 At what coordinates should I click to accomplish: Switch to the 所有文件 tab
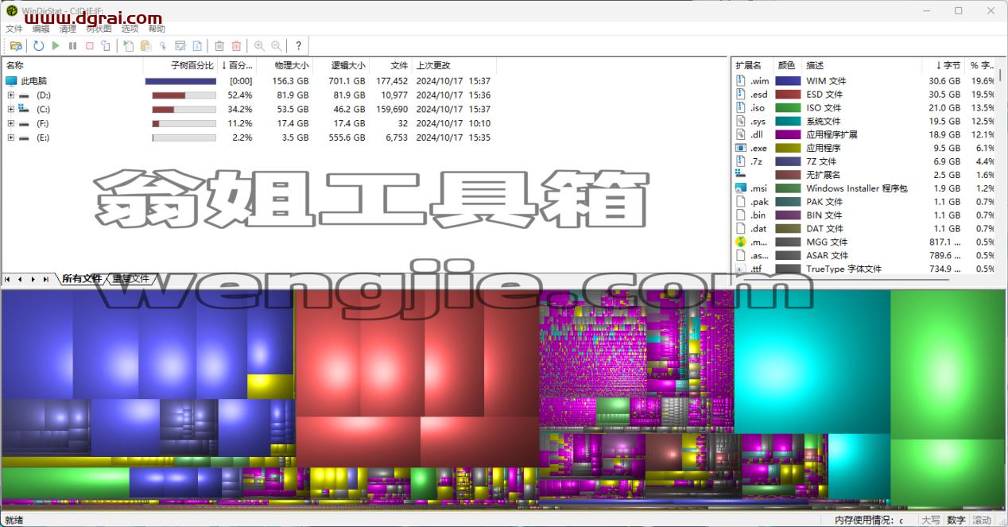click(83, 279)
